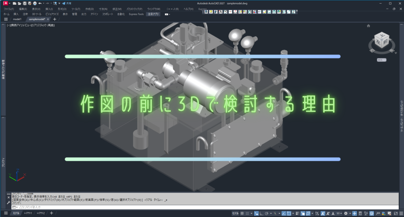Click the Home icon above the ViewCube
This screenshot has height=217, width=404.
368,26
